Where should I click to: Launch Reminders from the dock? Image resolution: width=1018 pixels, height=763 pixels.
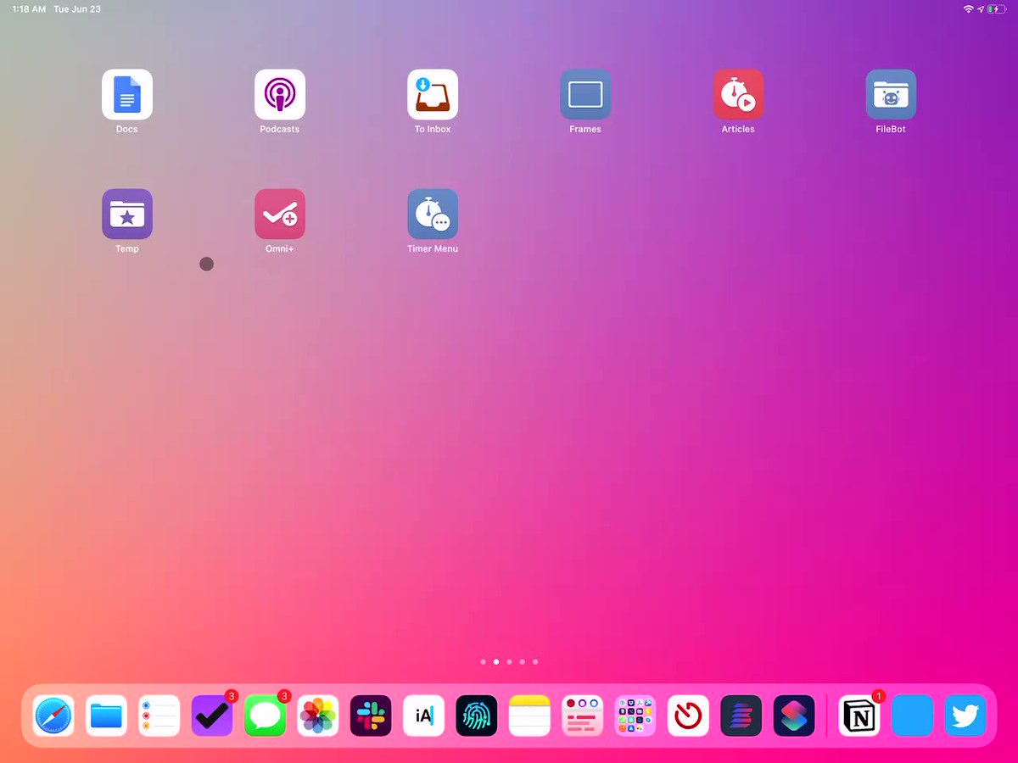point(159,716)
